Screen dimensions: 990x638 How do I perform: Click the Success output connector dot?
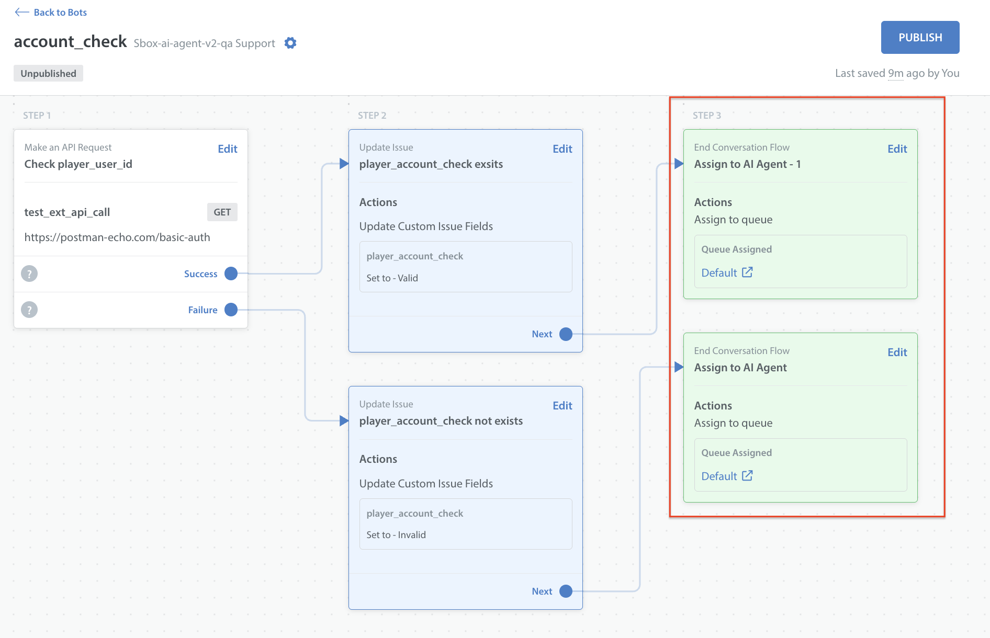(x=231, y=274)
